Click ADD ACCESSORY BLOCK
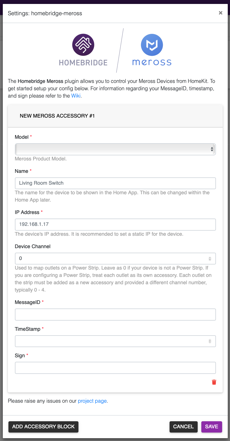This screenshot has height=441, width=230. point(43,427)
